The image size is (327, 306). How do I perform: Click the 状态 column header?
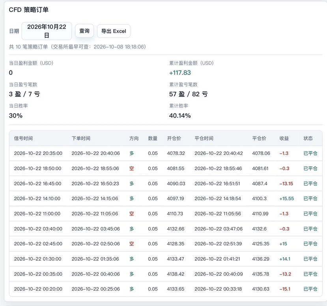point(308,138)
